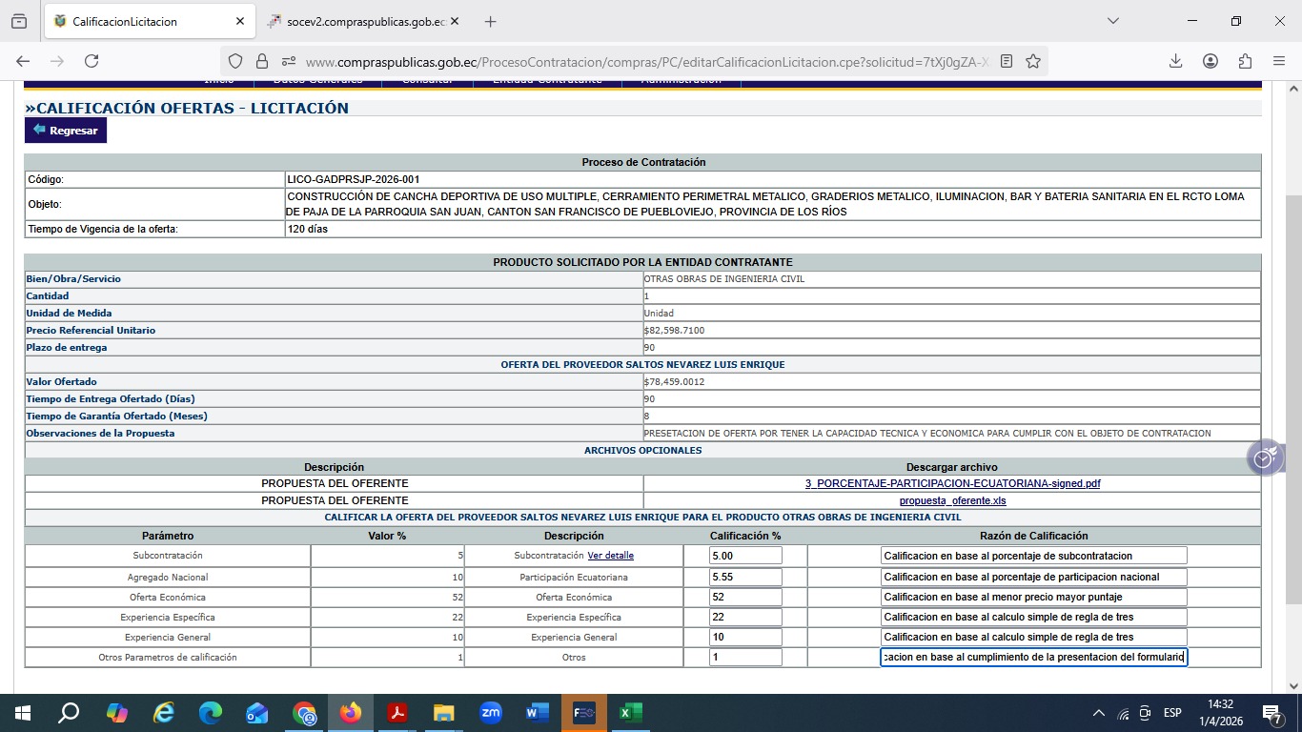Expand the list all tabs dropdown

click(x=1112, y=21)
